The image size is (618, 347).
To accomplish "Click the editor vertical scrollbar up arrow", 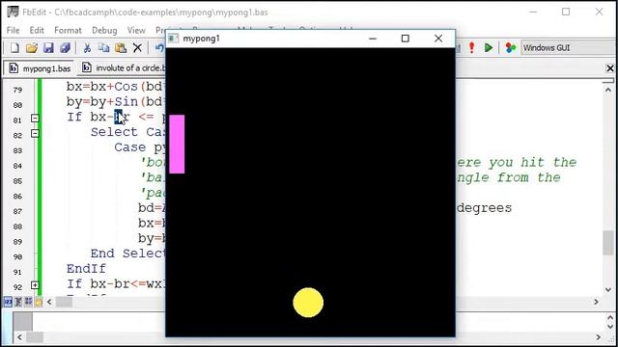I will tap(608, 90).
